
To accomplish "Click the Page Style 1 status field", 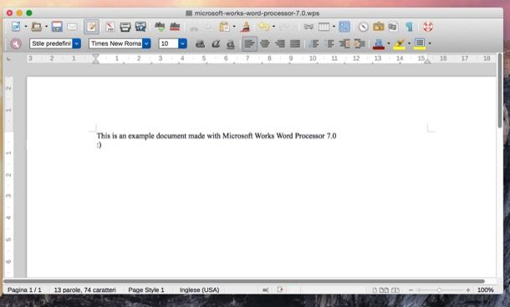I will tap(146, 289).
